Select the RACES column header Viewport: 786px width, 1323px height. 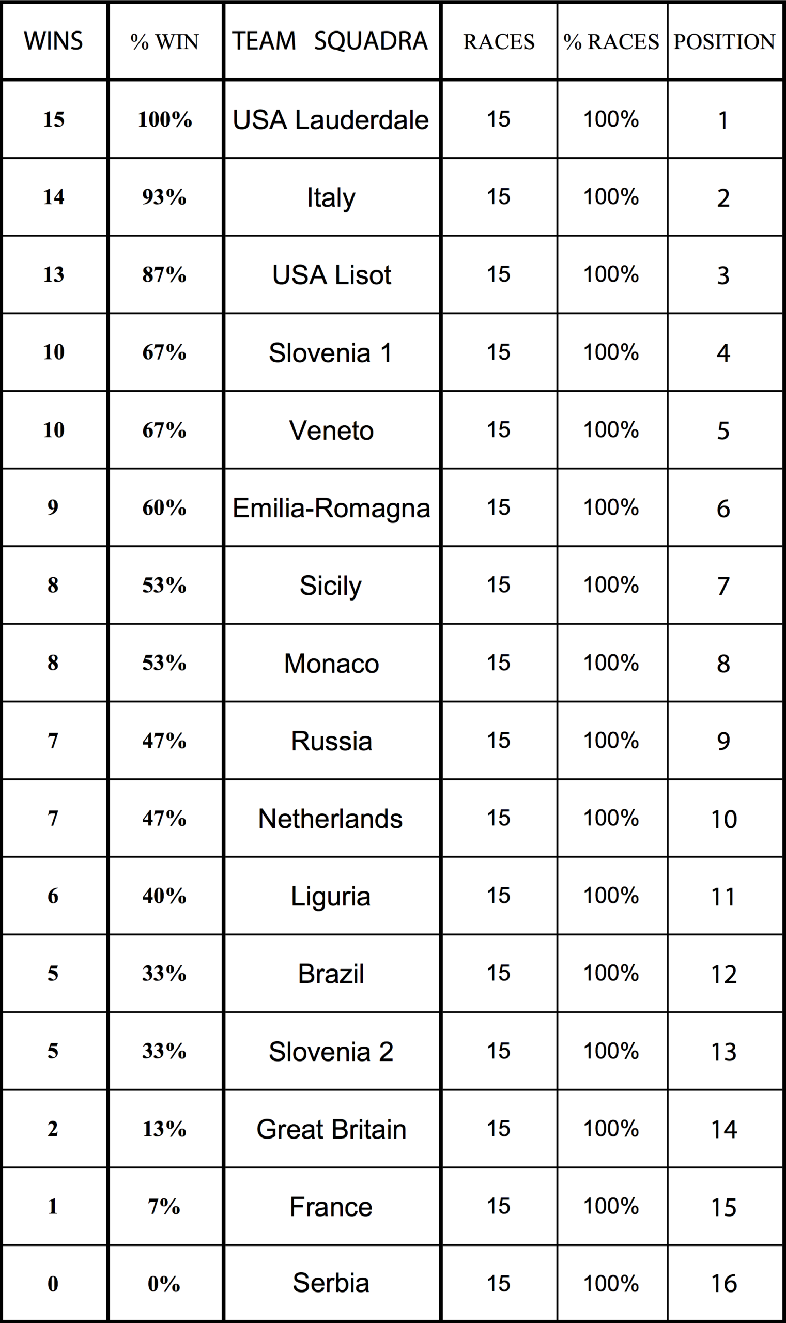click(x=499, y=42)
